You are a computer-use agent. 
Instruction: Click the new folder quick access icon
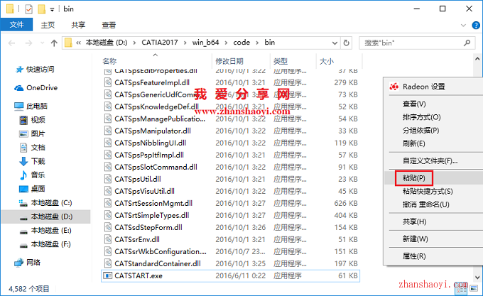click(x=42, y=9)
